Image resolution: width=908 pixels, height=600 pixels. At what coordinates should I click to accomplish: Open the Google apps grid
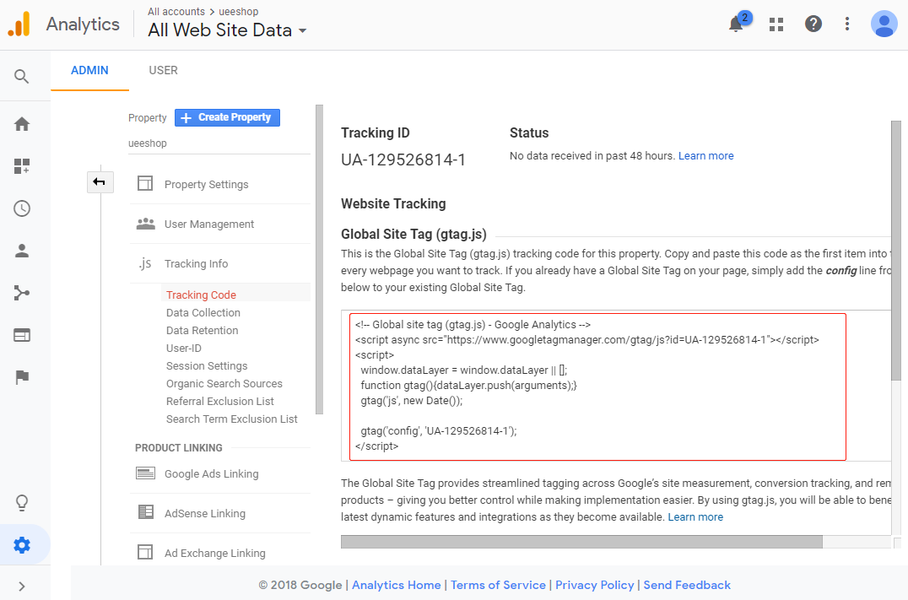776,24
